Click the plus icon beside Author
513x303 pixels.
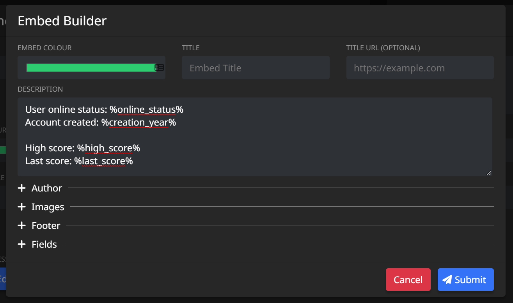point(21,188)
